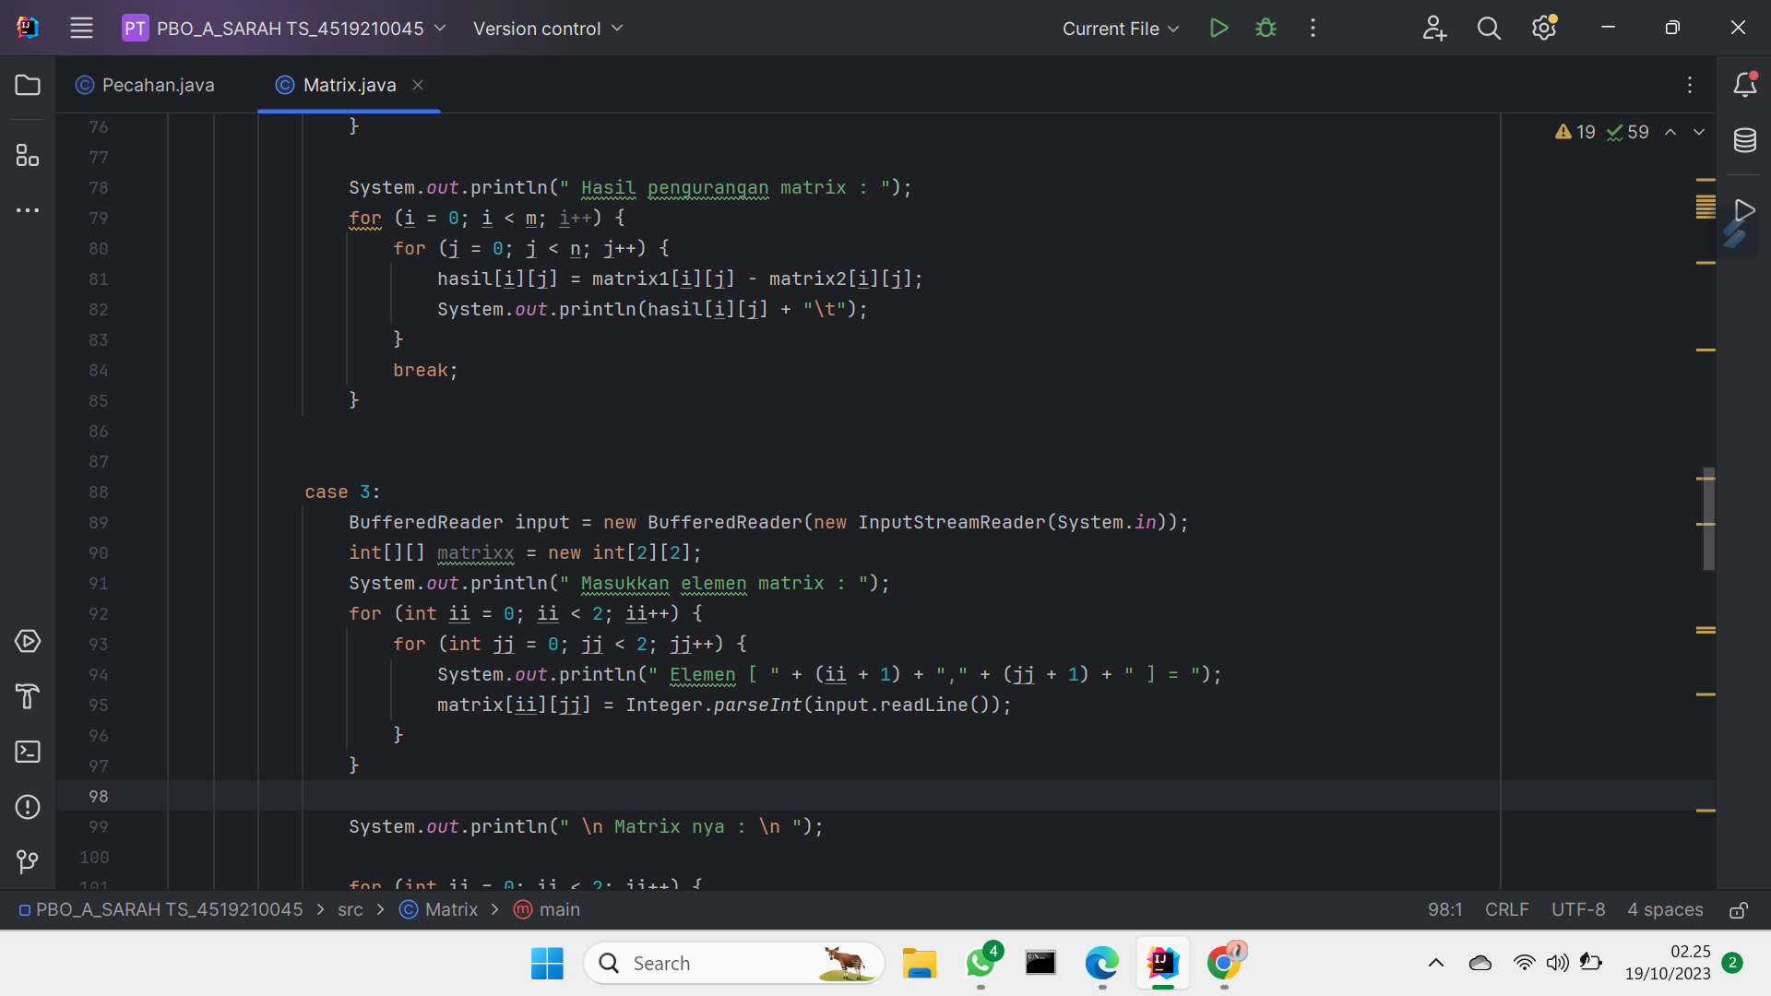
Task: Open the Problems tool window
Action: pyautogui.click(x=28, y=807)
